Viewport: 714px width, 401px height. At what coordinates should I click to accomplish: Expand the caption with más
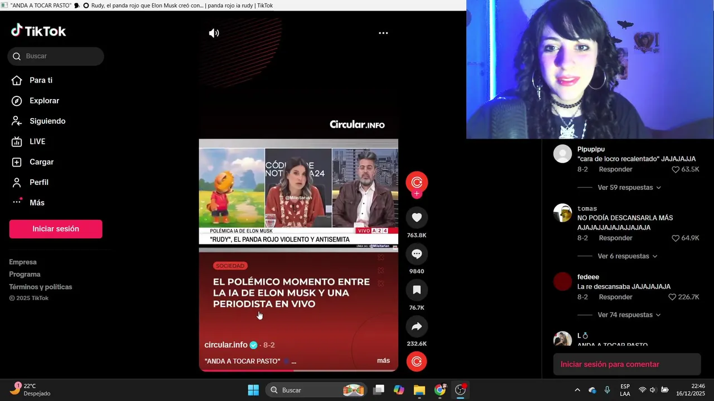tap(383, 361)
